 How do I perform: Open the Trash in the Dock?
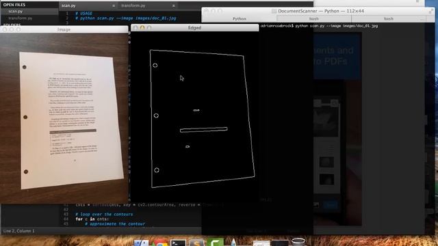click(x=298, y=241)
